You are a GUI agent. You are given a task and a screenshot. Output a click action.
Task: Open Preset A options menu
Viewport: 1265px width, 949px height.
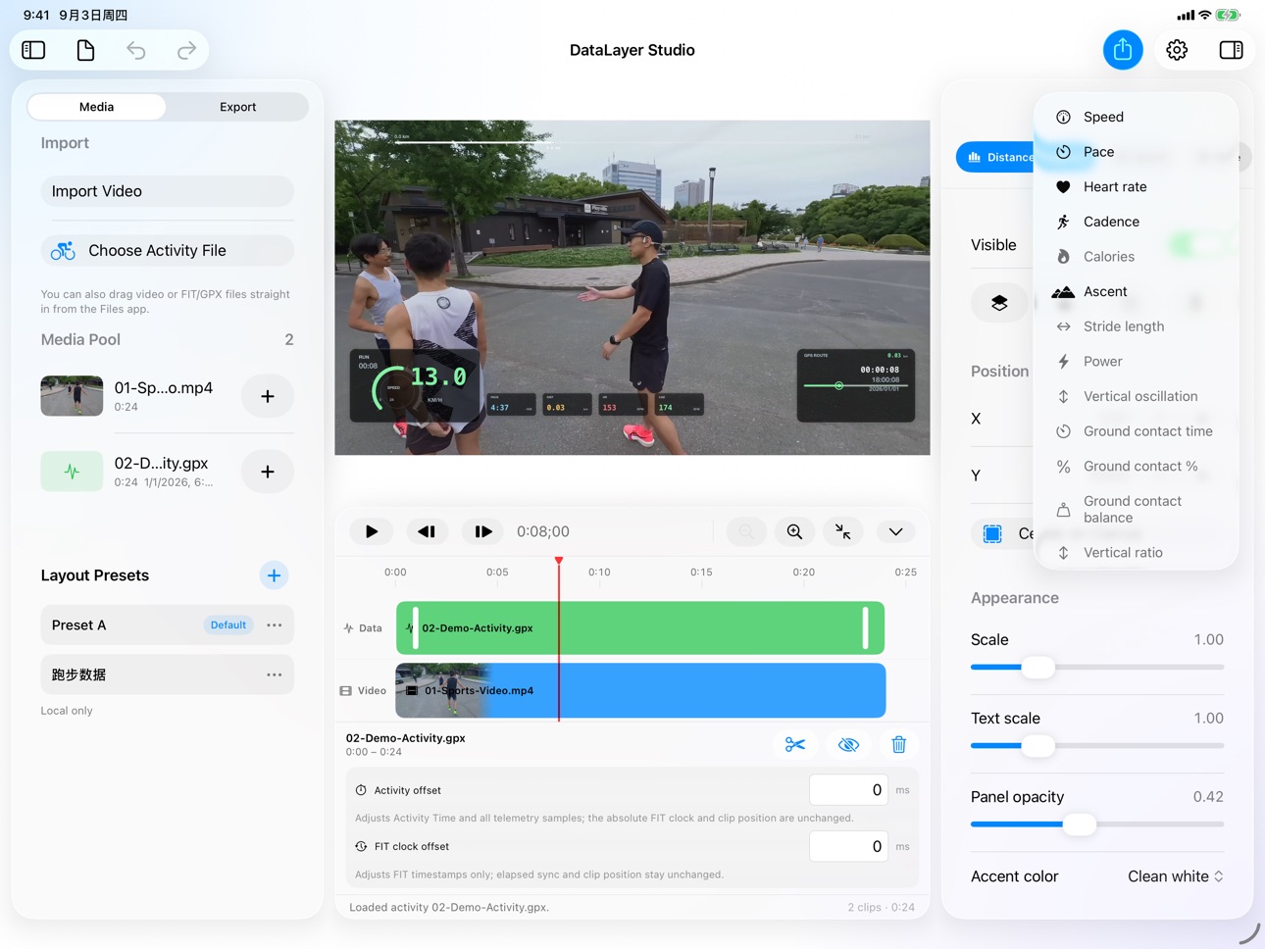(275, 625)
